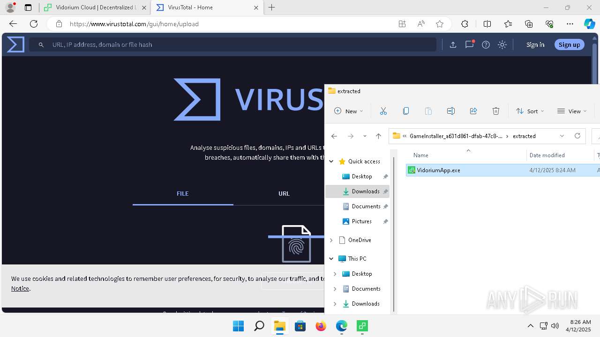Open the New item dropdown in Explorer
This screenshot has height=337, width=600.
pyautogui.click(x=349, y=111)
